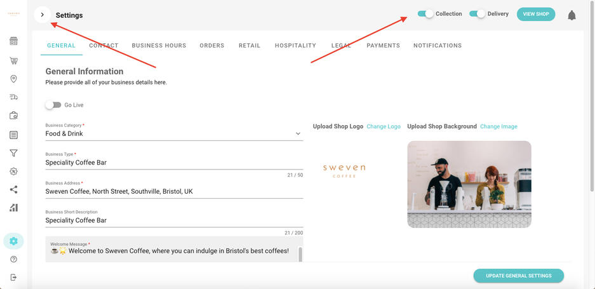The image size is (595, 289).
Task: Expand the sidebar with chevron button
Action: pos(43,15)
